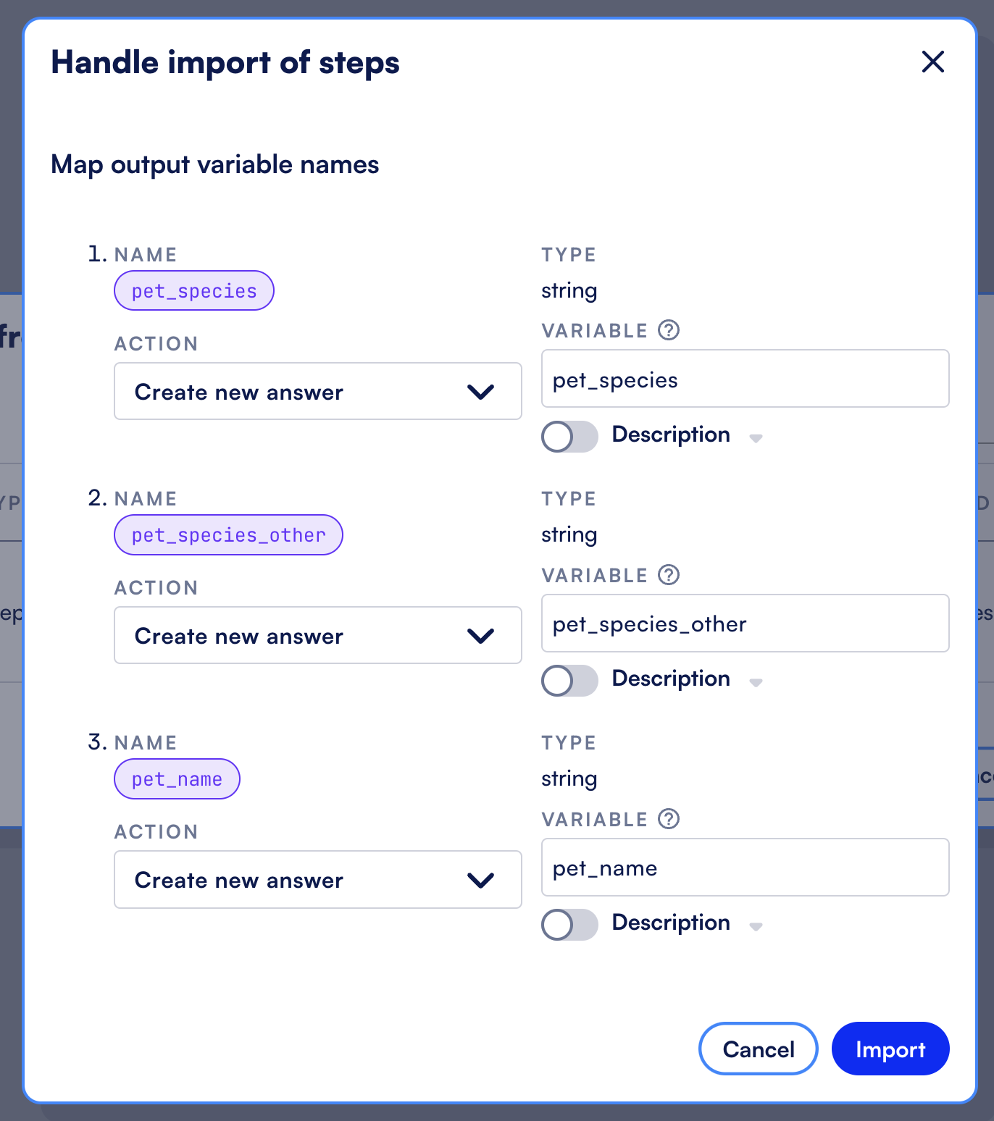The height and width of the screenshot is (1121, 994).
Task: Open ACTION dropdown for pet_species_other
Action: click(x=317, y=636)
